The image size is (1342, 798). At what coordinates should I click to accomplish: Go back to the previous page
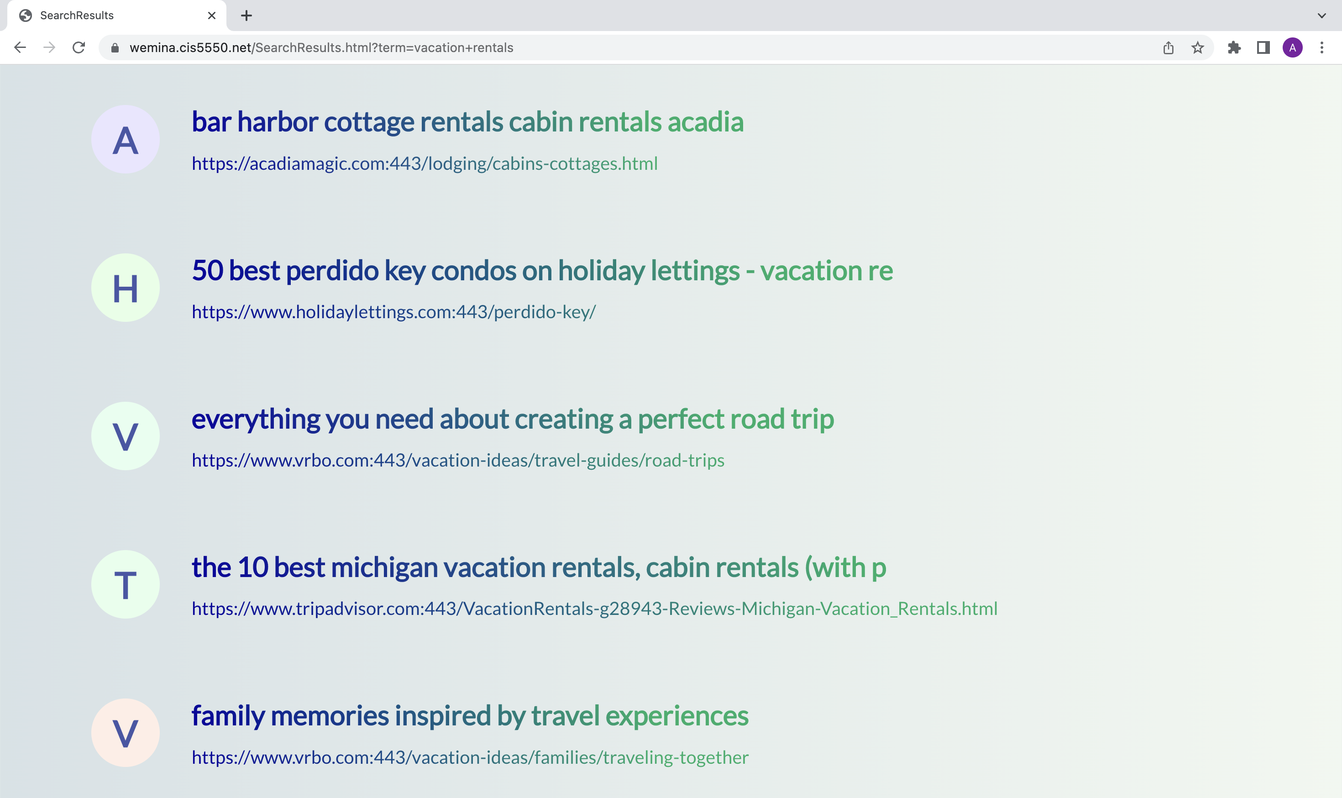[x=20, y=48]
